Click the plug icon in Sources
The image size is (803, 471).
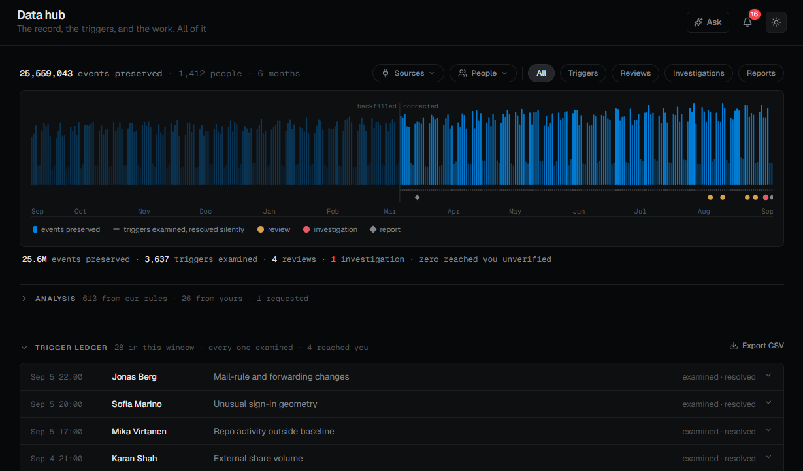coord(385,73)
